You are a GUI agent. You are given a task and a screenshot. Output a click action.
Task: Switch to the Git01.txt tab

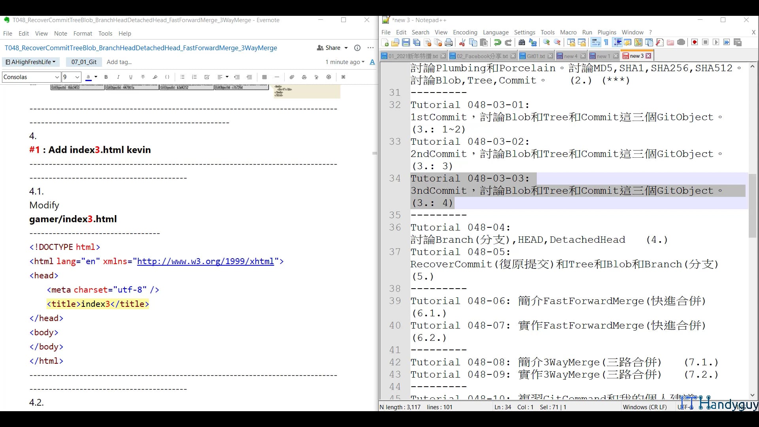(536, 56)
